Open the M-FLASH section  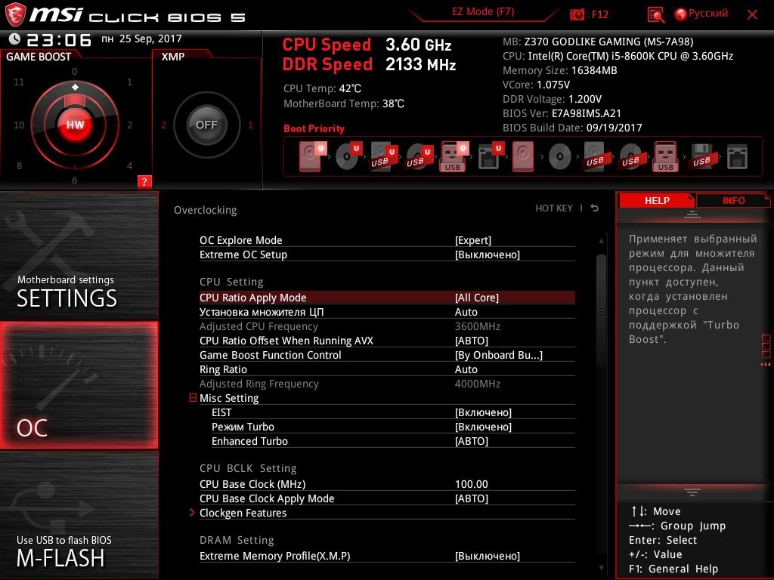[79, 515]
